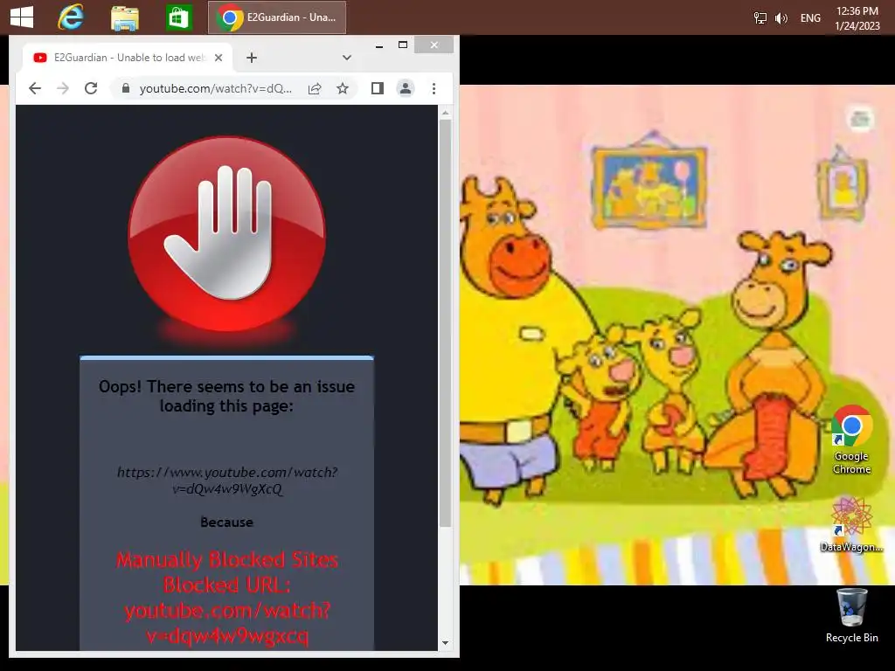895x671 pixels.
Task: Open File Explorer from the taskbar
Action: (x=124, y=17)
